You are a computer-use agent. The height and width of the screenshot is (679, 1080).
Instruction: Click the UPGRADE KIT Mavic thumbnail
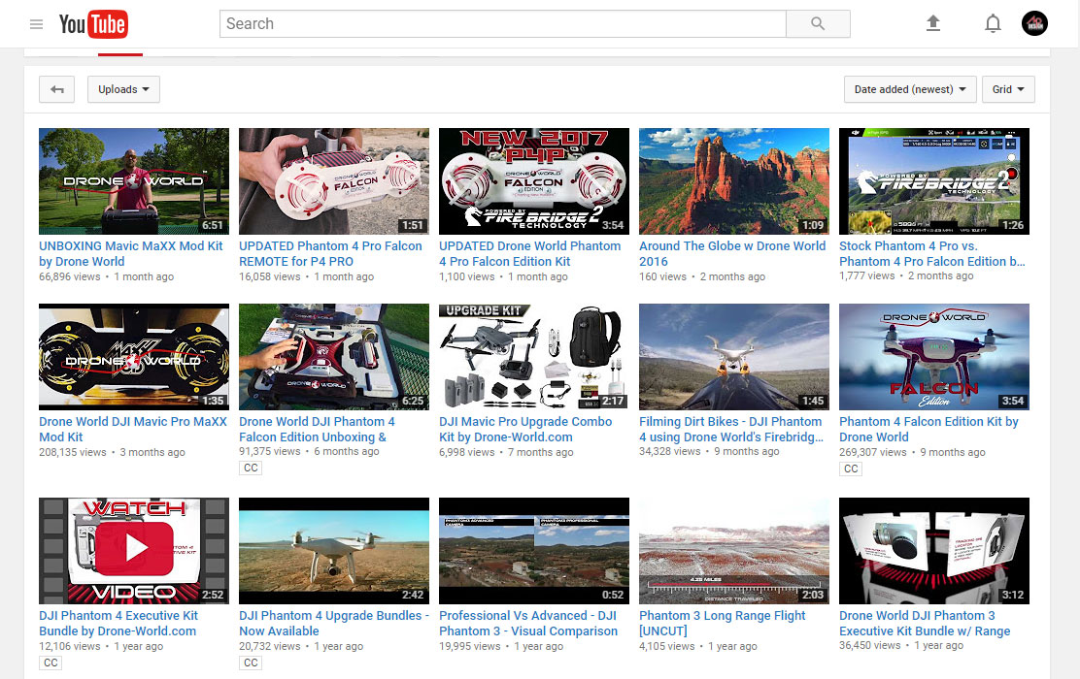[x=534, y=357]
